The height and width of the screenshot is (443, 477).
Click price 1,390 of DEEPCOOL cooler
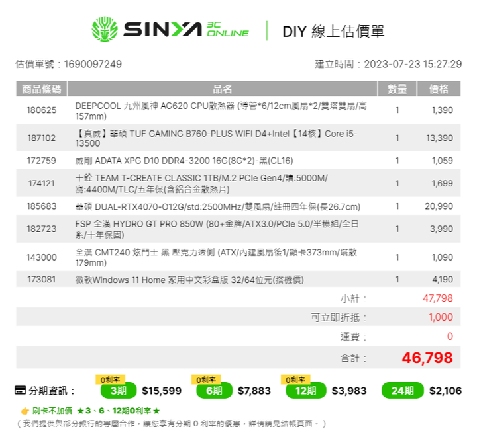tap(443, 110)
